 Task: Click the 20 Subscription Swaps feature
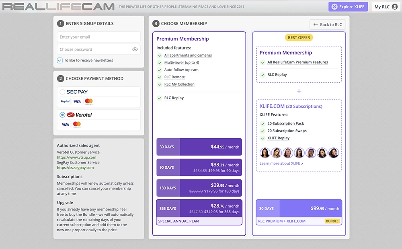[x=287, y=131]
